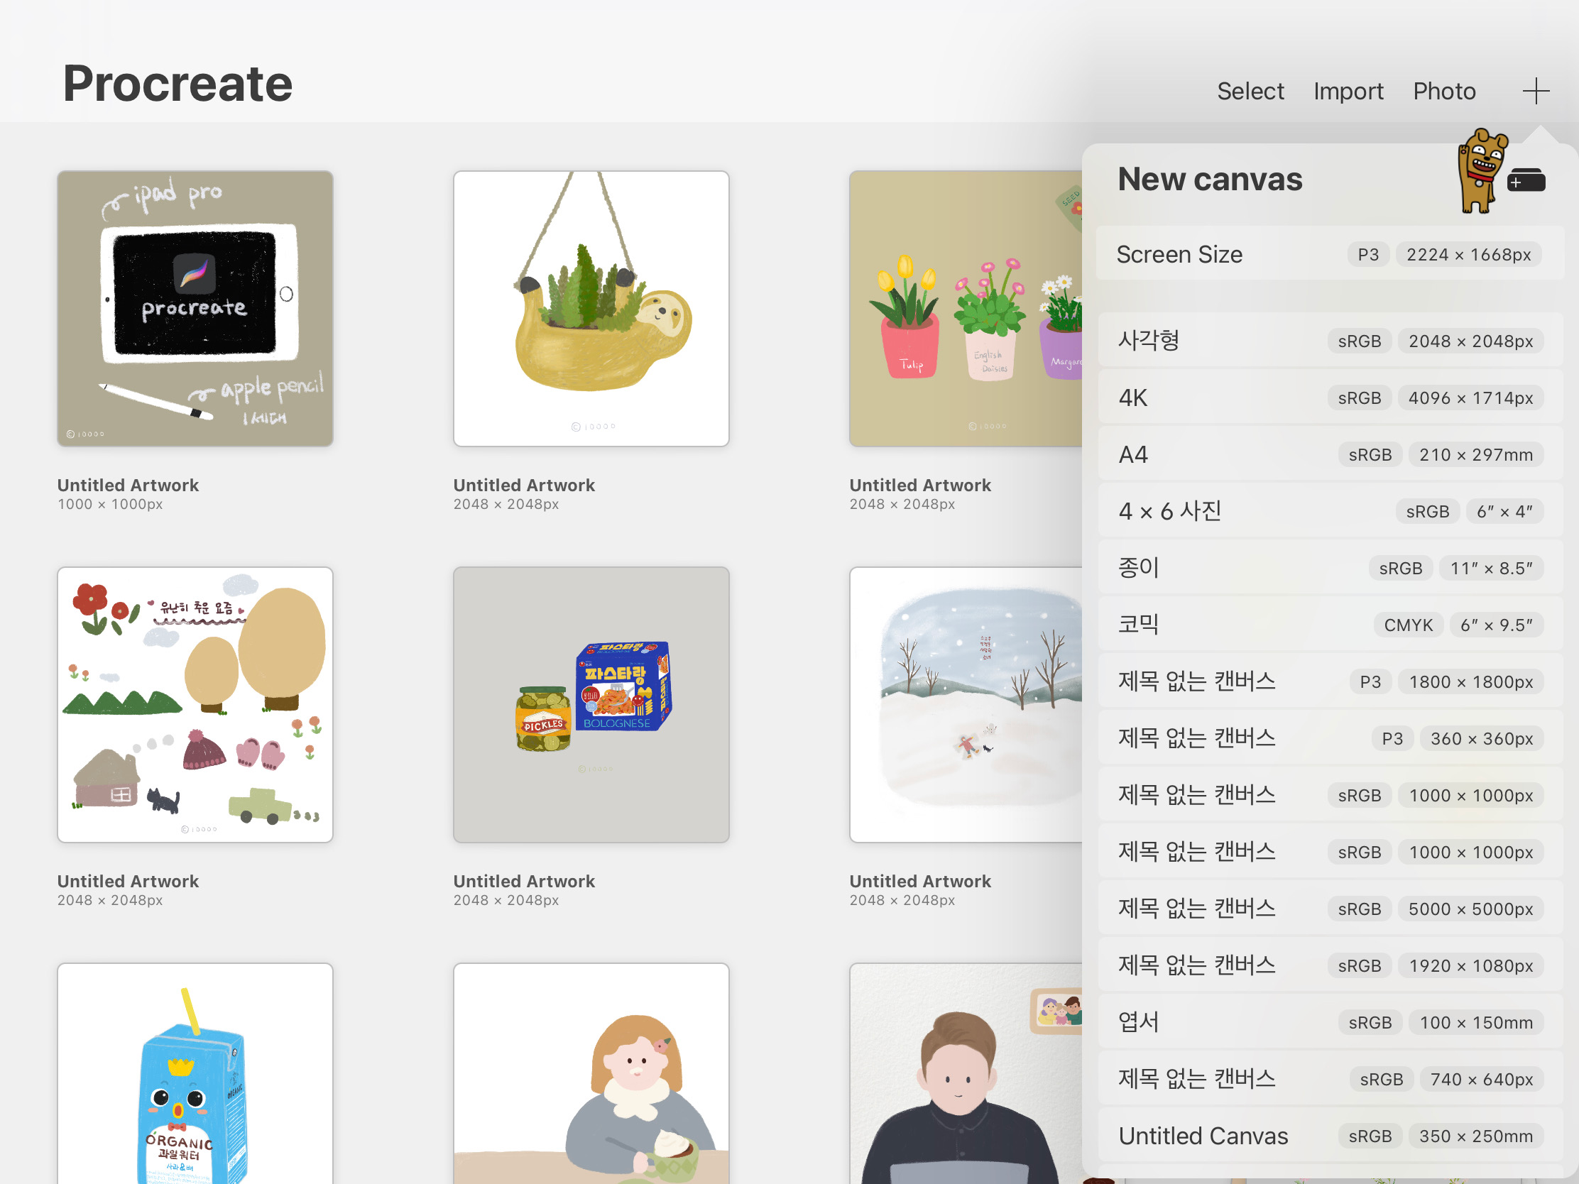The image size is (1579, 1184).
Task: Open the girl with coffee cup artwork
Action: (x=591, y=1073)
